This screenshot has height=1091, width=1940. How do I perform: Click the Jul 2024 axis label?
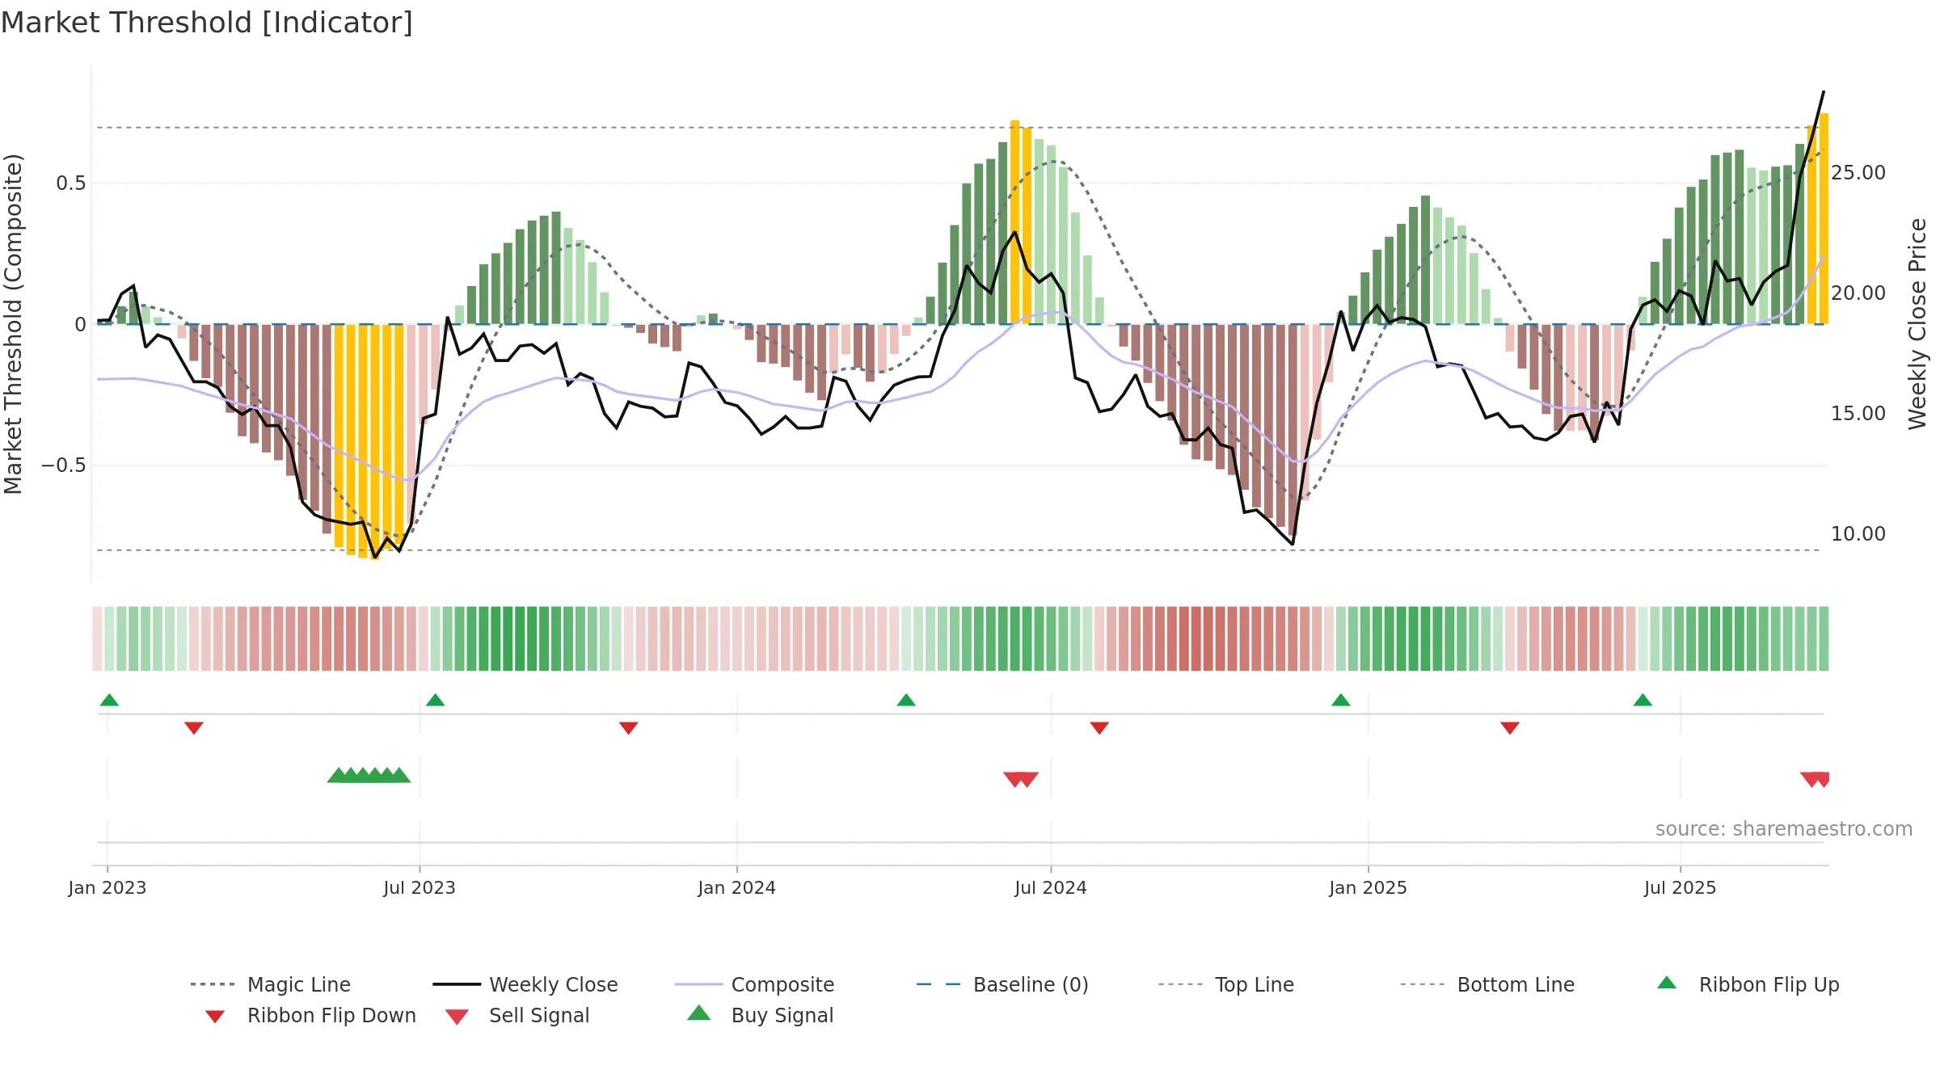1051,887
